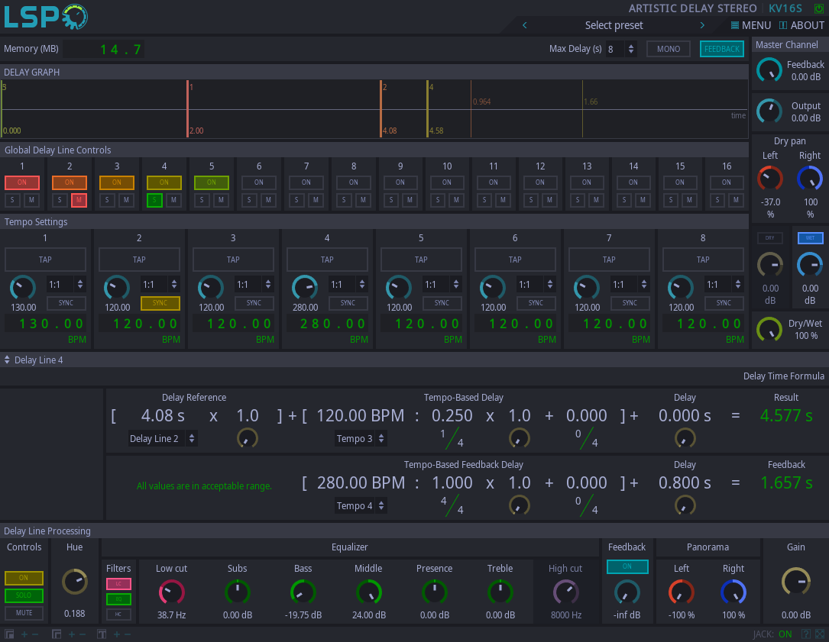
Task: Click the font scaling T icon
Action: click(x=102, y=634)
